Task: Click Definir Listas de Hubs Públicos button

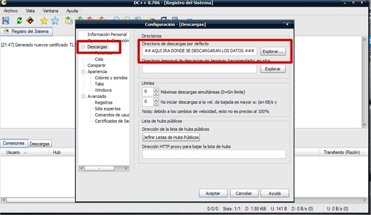Action: pos(171,137)
